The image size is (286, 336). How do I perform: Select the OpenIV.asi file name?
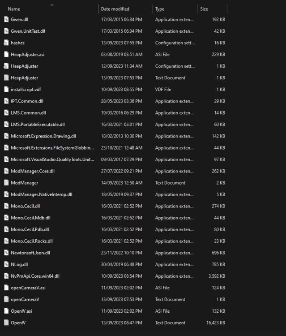tap(21, 311)
